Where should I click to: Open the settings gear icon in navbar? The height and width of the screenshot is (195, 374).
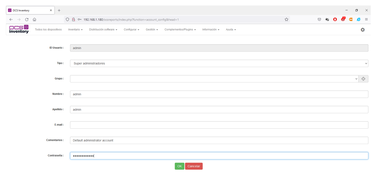pyautogui.click(x=363, y=30)
